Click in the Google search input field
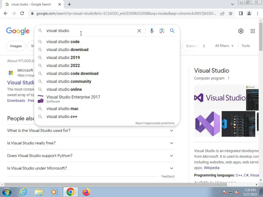Image resolution: width=263 pixels, height=197 pixels. pos(91,31)
